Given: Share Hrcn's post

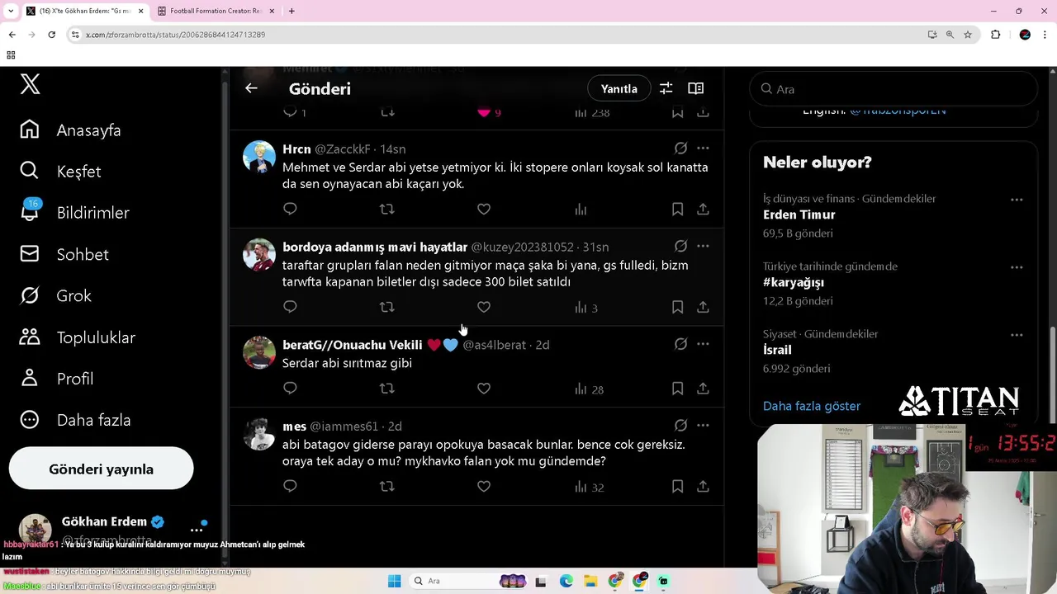Looking at the screenshot, I should [x=703, y=210].
